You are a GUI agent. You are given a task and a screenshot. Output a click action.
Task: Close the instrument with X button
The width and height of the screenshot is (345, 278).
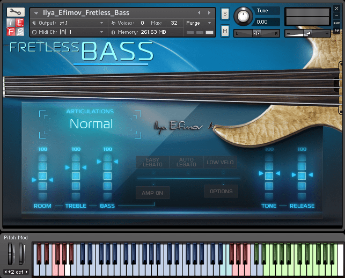pos(336,9)
